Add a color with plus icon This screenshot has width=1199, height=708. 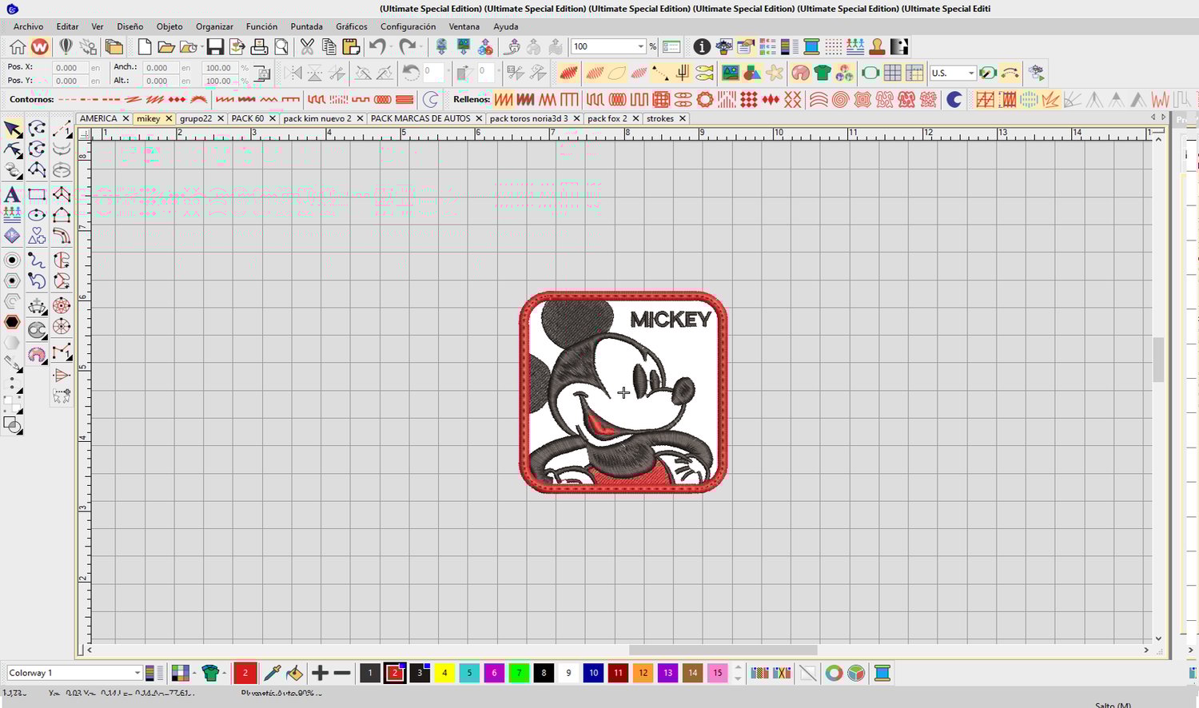pyautogui.click(x=320, y=673)
